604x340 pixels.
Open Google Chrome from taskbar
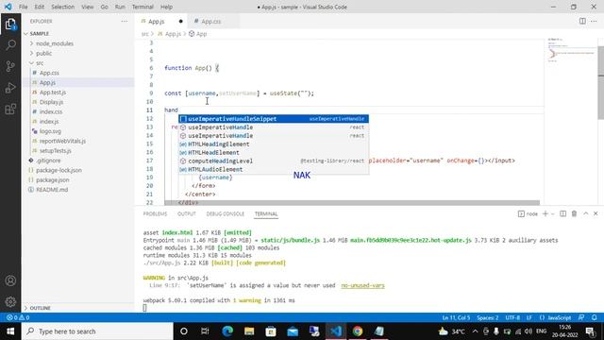[x=358, y=331]
